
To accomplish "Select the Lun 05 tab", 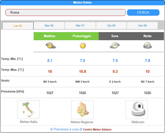I will pos(18,26).
